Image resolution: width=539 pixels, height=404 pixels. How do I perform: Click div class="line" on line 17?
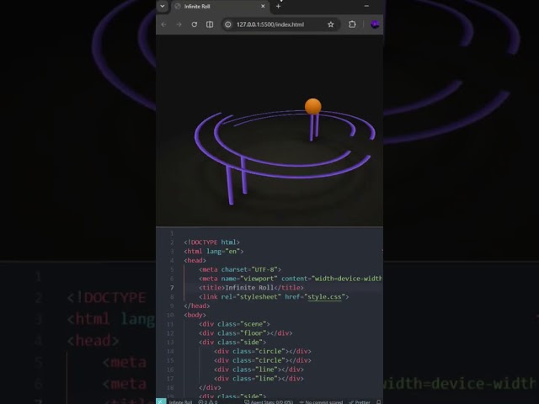point(259,379)
